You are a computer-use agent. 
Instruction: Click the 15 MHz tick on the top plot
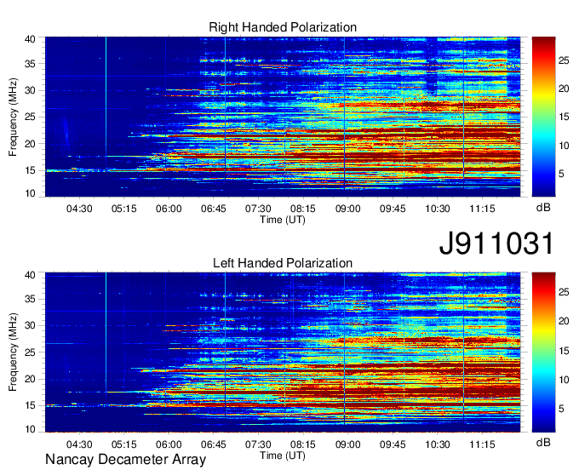pyautogui.click(x=30, y=170)
